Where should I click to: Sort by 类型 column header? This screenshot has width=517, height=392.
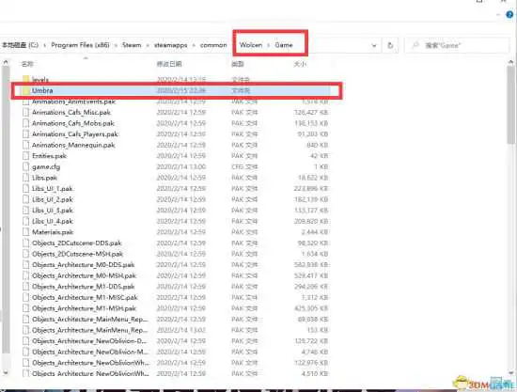(238, 64)
